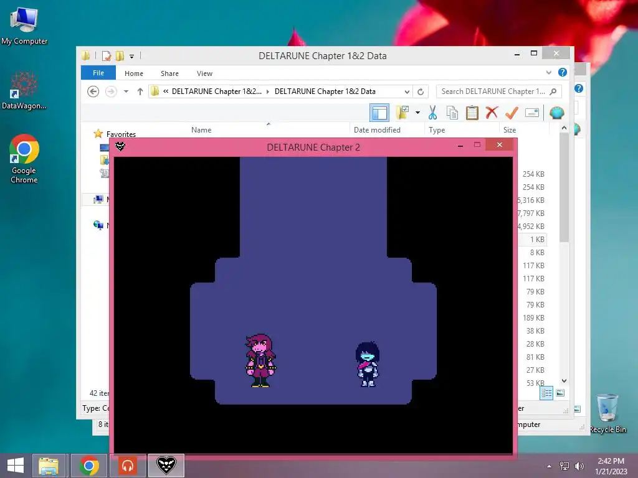
Task: Click the orange checkmark Properties icon
Action: coord(512,113)
